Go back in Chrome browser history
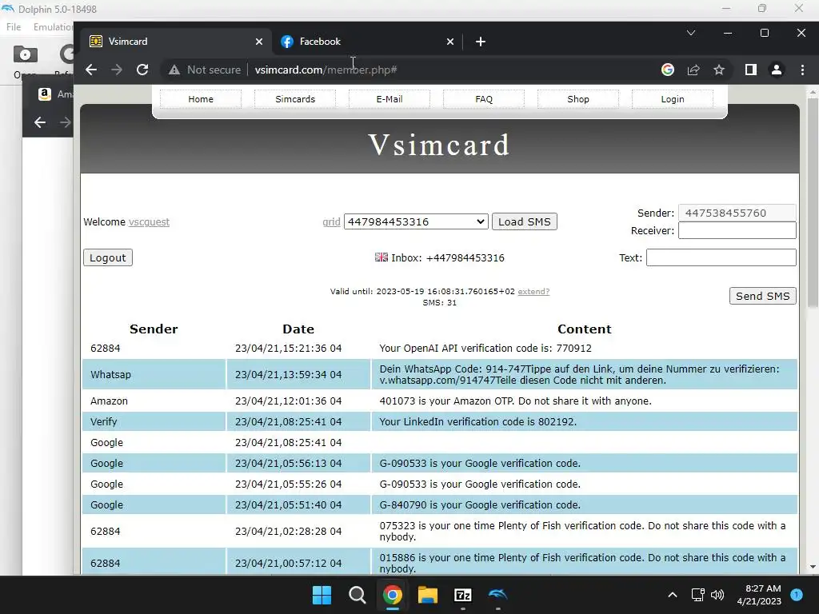819x614 pixels. click(91, 70)
